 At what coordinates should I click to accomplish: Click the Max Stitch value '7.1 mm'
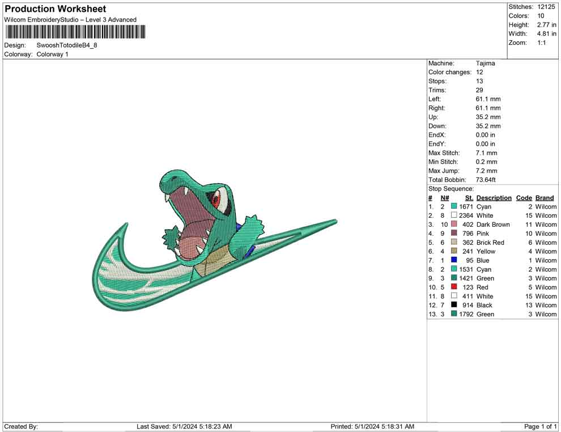pyautogui.click(x=486, y=153)
